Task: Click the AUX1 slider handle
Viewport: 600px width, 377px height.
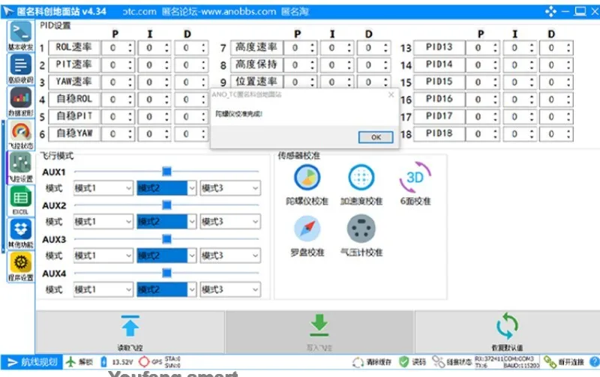Action: pyautogui.click(x=166, y=172)
